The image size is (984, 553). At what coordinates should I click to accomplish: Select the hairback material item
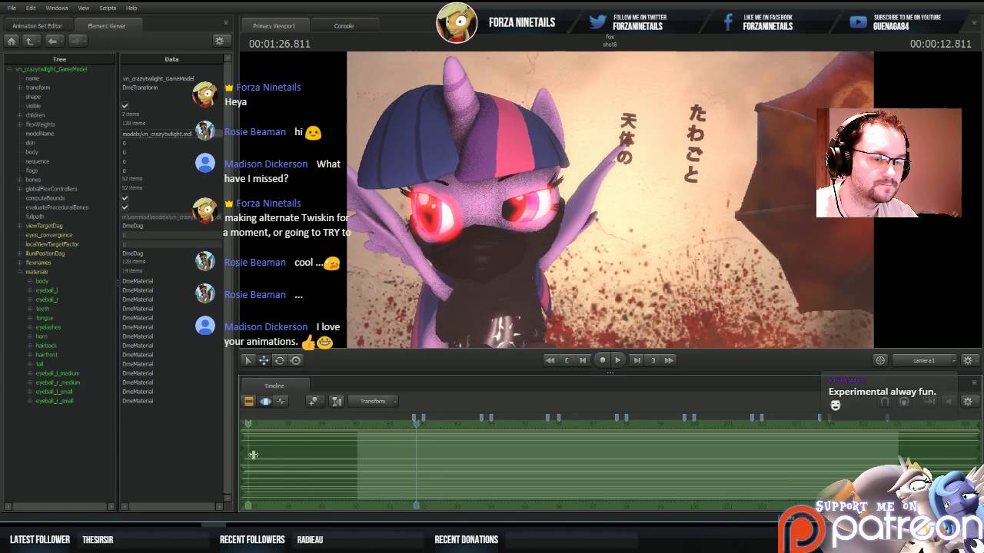46,346
